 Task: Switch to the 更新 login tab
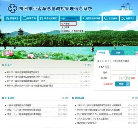click(118, 53)
